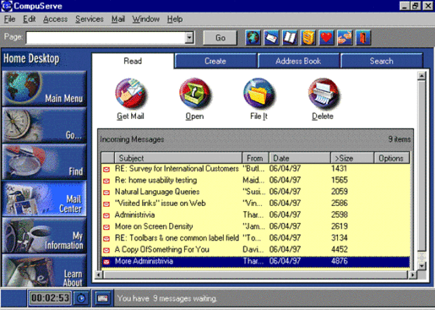Switch to the Read tab

pos(133,61)
